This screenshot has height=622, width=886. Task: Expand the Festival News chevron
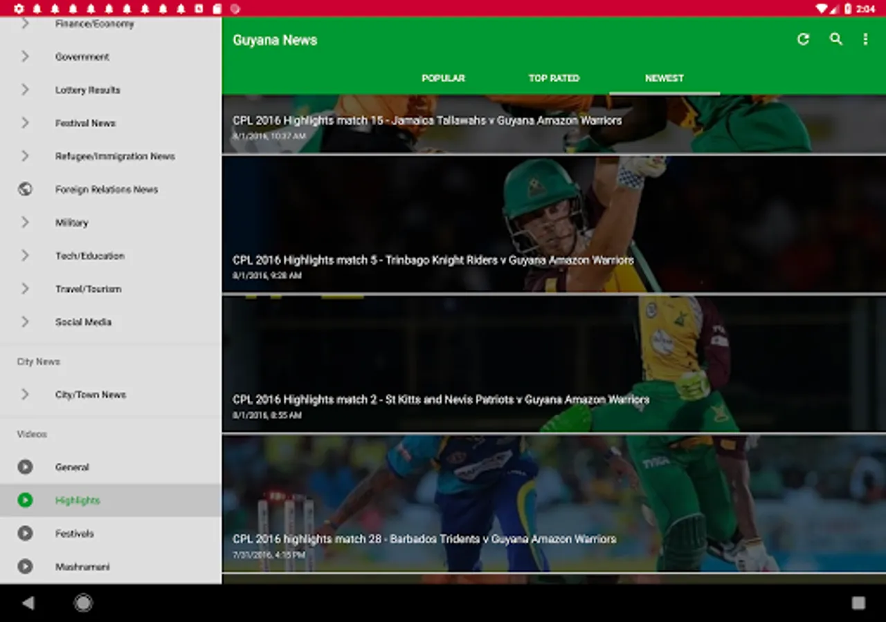[x=25, y=122]
